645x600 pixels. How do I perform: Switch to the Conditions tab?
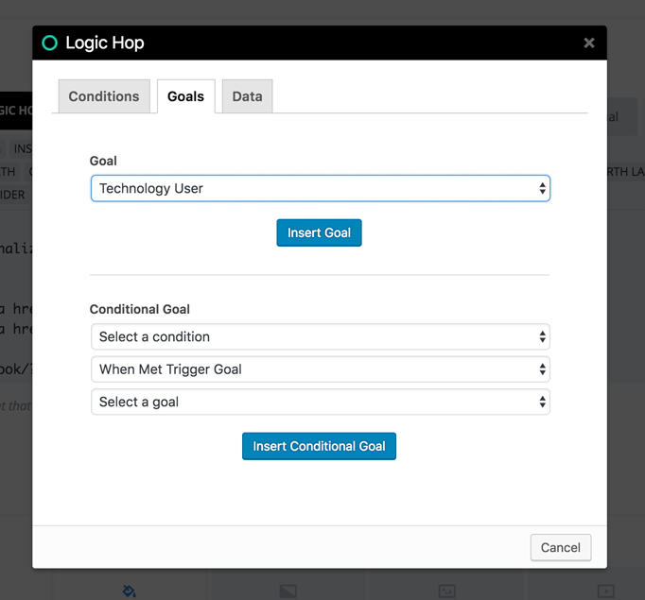[x=104, y=96]
